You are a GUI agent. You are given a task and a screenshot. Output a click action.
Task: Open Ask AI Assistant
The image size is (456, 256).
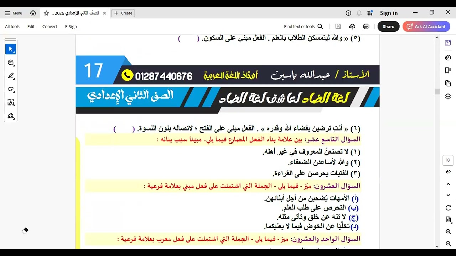[426, 27]
